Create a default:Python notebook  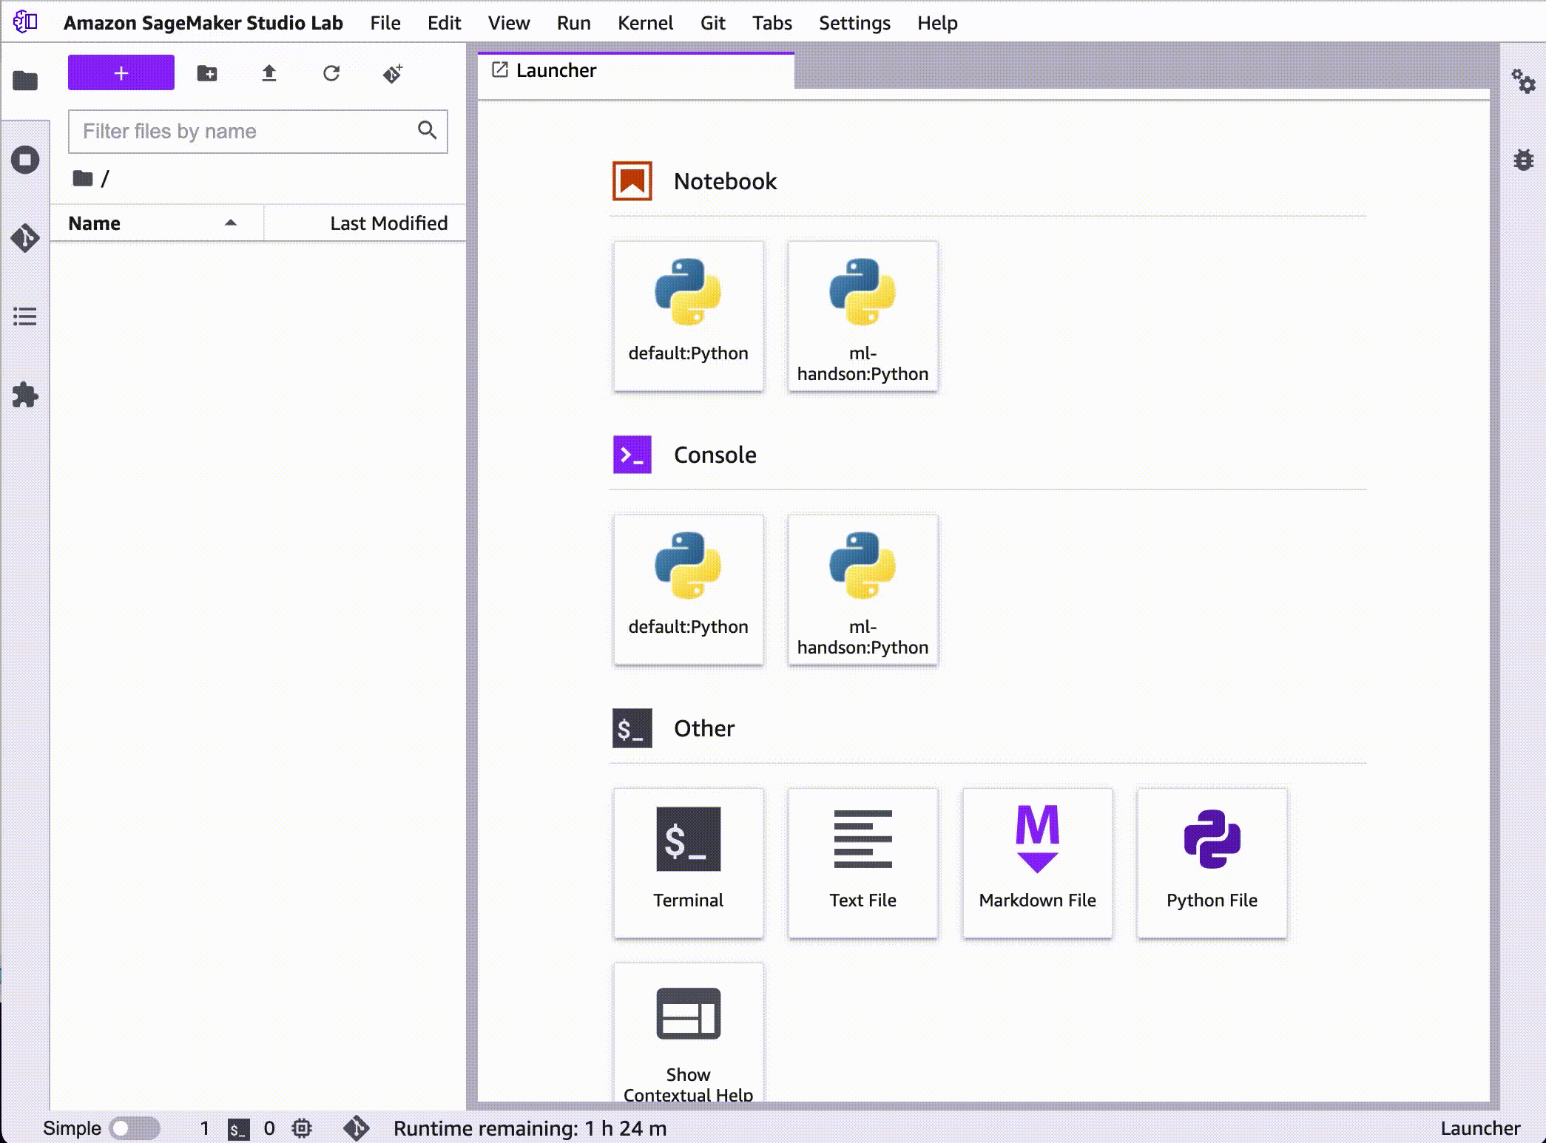(x=688, y=316)
